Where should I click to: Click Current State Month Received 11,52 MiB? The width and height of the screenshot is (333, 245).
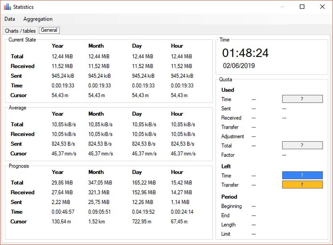(x=99, y=66)
